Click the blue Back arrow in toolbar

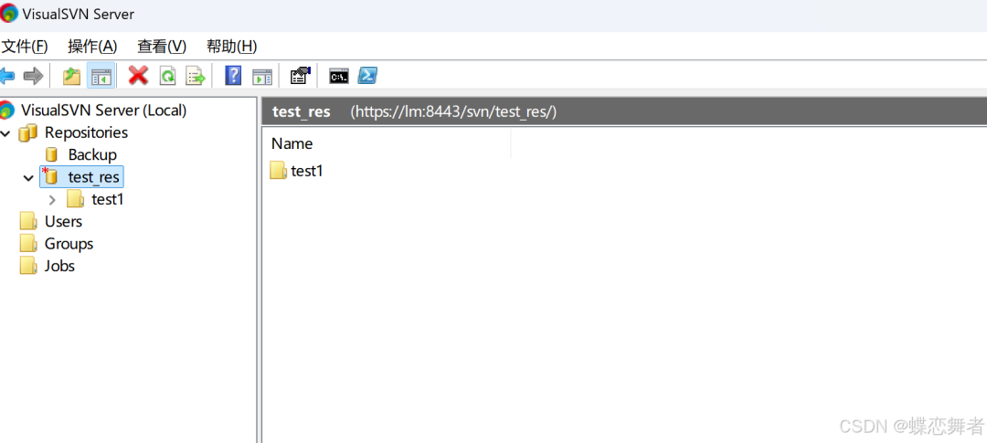pyautogui.click(x=7, y=77)
